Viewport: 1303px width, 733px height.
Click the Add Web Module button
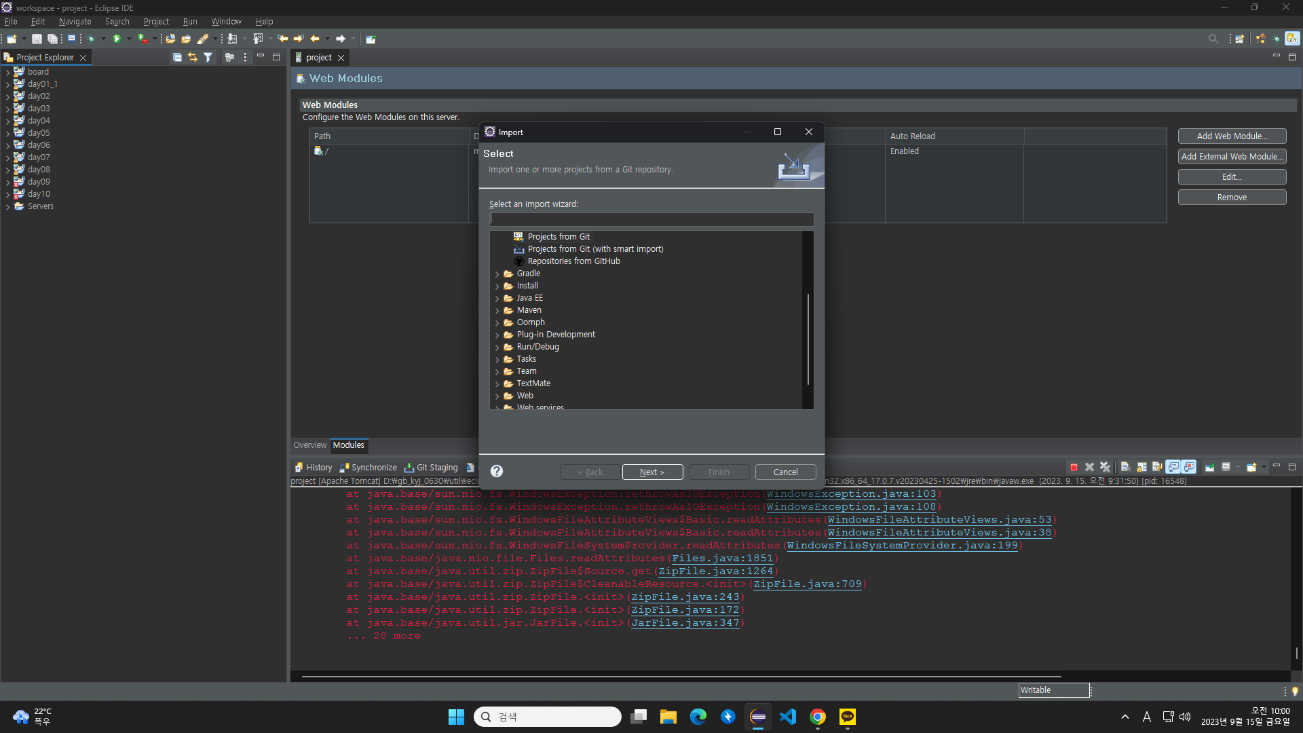1232,136
